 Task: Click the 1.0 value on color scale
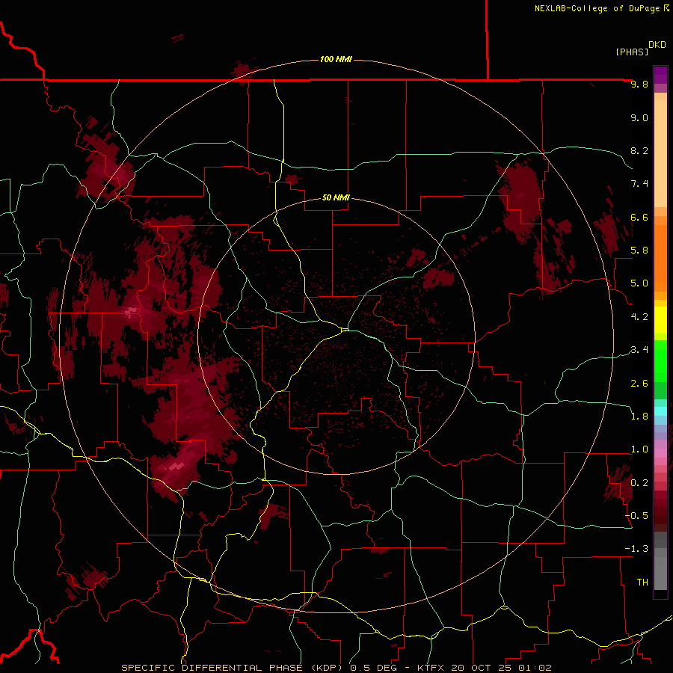[639, 449]
